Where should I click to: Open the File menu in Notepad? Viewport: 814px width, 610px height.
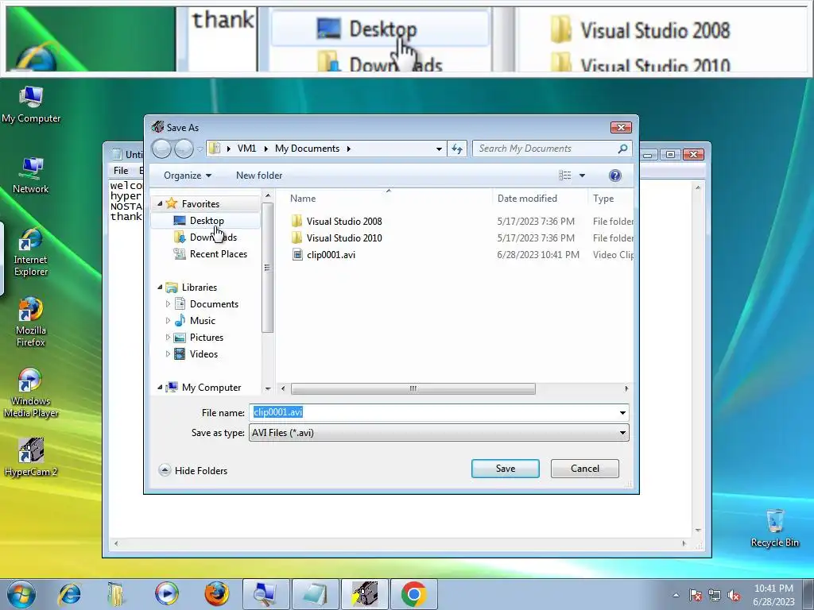pyautogui.click(x=121, y=170)
